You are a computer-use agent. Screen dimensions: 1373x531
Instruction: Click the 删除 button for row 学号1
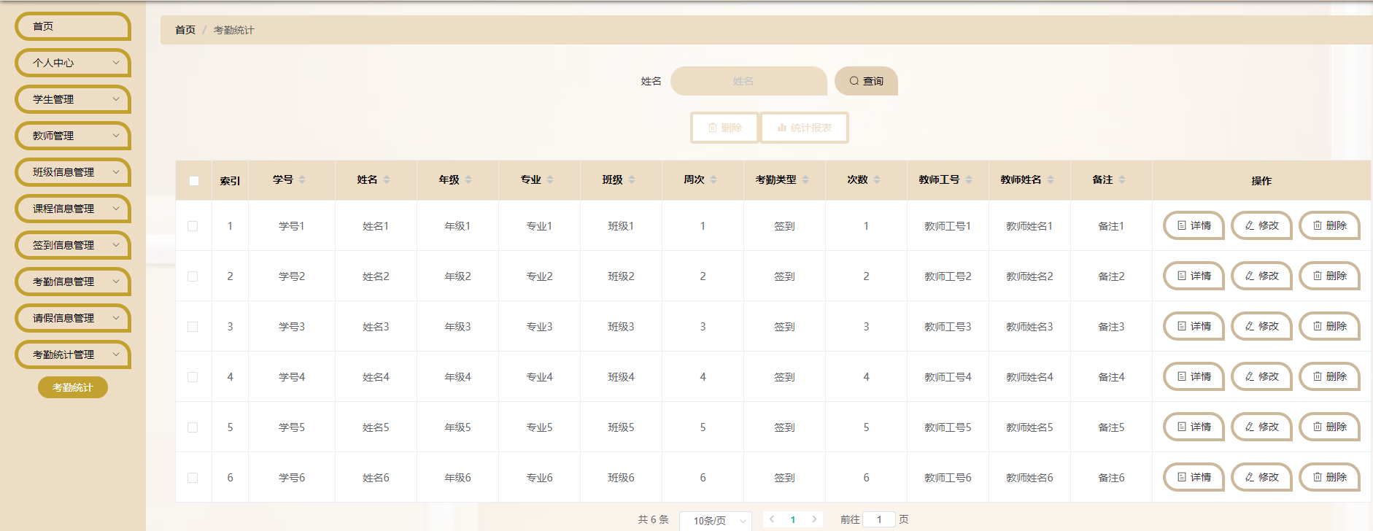[1329, 225]
